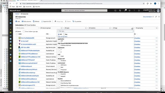Check the COST tag checkbox
This screenshot has height=93, width=165.
59,56
